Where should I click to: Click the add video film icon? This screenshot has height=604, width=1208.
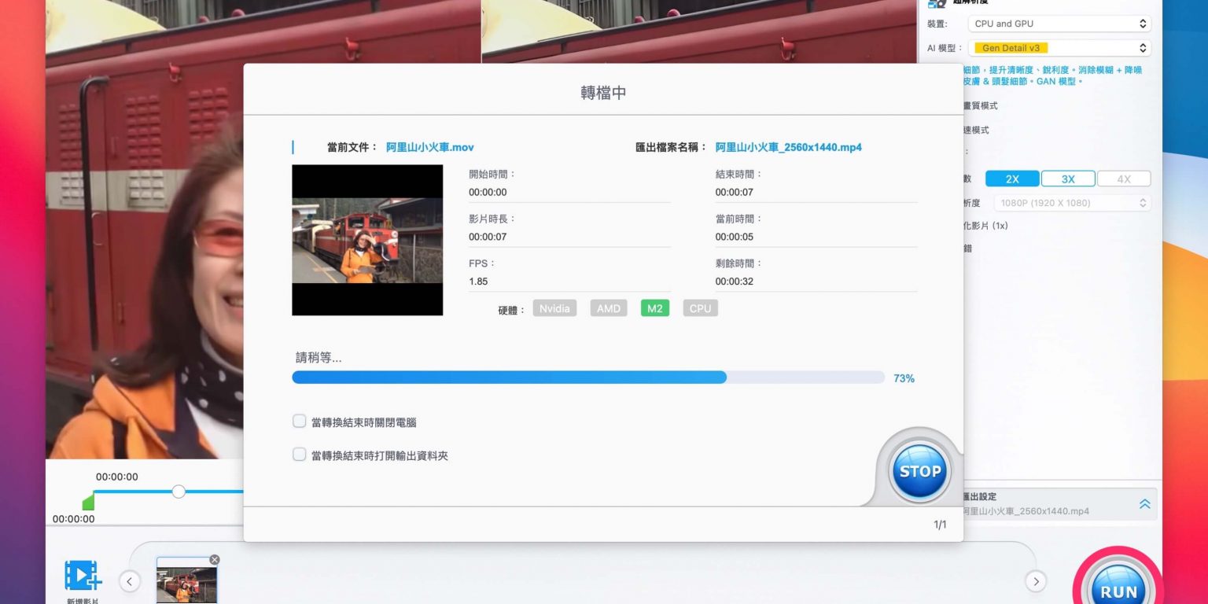click(x=83, y=576)
